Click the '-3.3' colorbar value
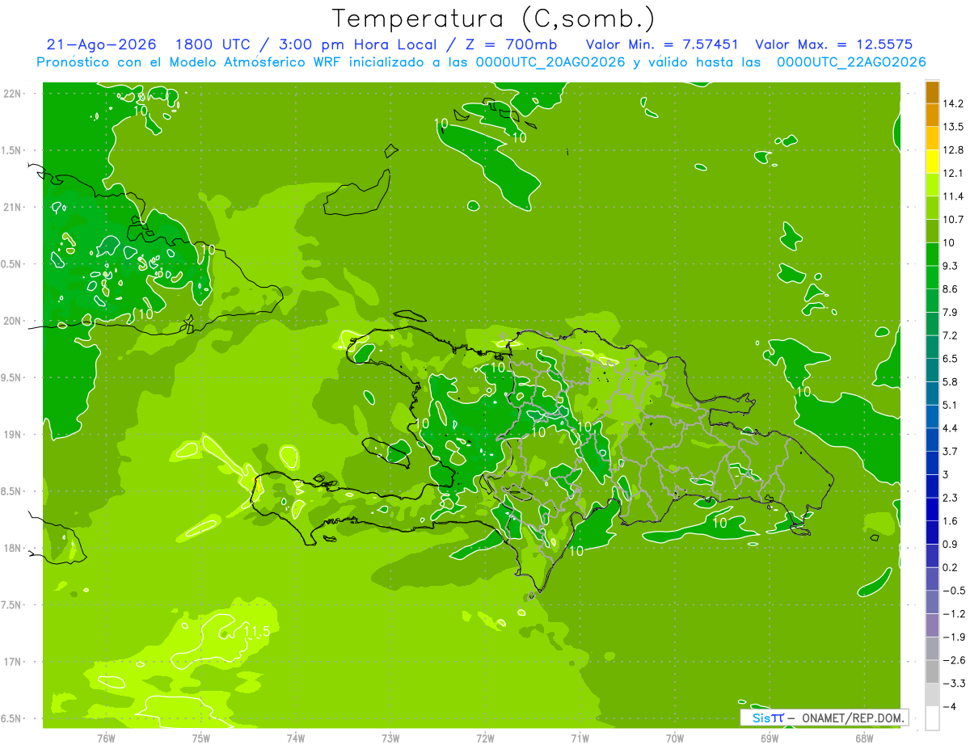 [x=953, y=683]
